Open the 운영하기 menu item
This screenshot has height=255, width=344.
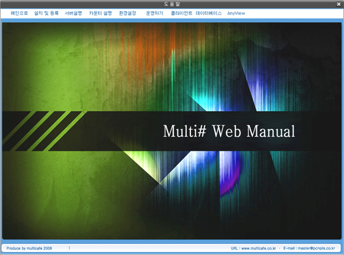[155, 13]
